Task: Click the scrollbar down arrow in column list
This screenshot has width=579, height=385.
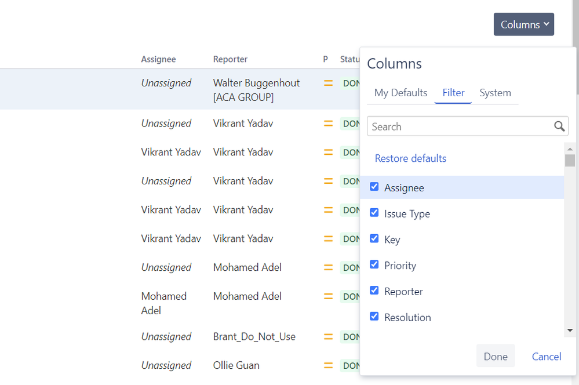Action: (570, 330)
